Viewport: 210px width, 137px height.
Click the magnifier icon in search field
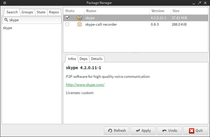point(6,20)
